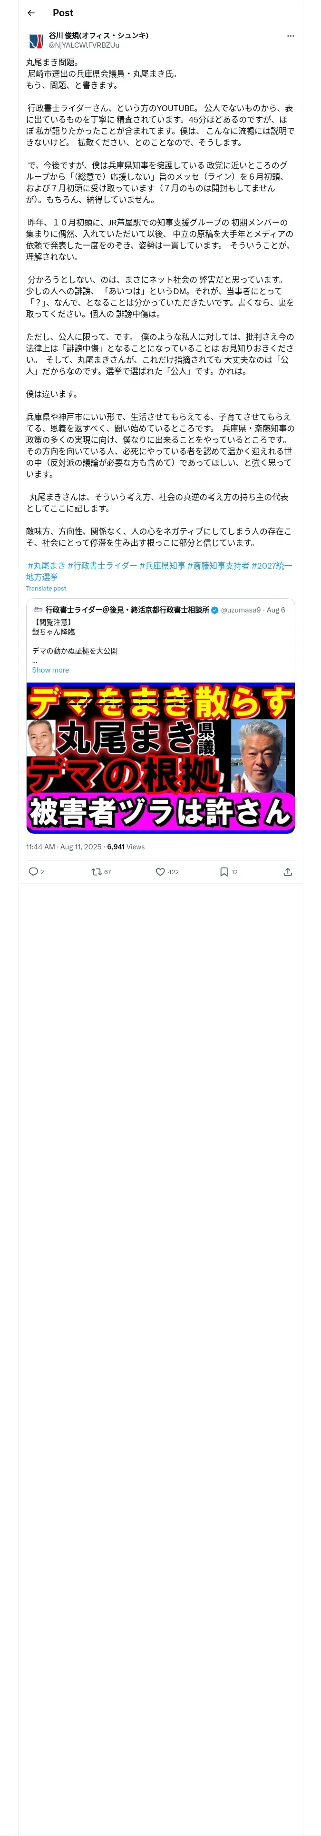Viewport: 321px width, 1836px height.
Task: Share the post via share icon
Action: 288,872
